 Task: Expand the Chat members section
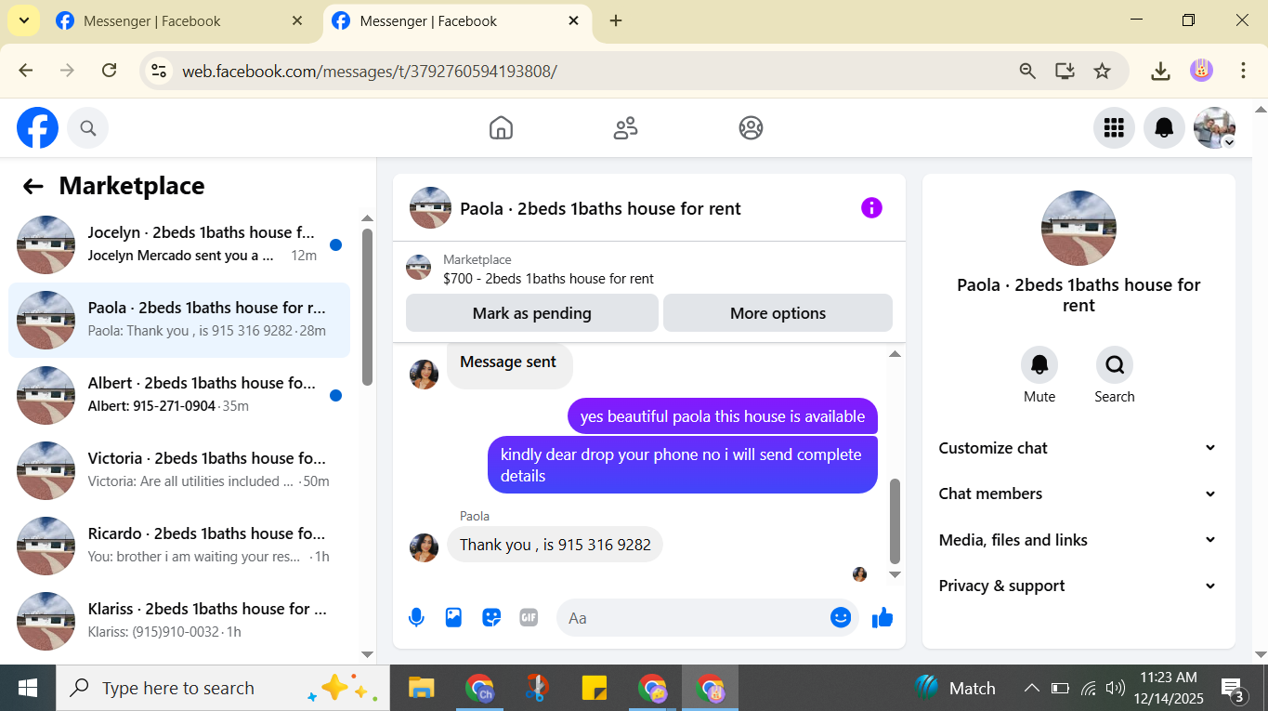1078,494
